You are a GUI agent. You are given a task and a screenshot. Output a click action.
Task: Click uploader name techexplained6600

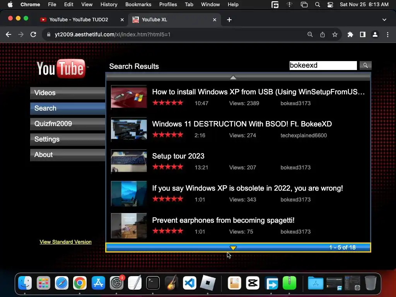304,135
